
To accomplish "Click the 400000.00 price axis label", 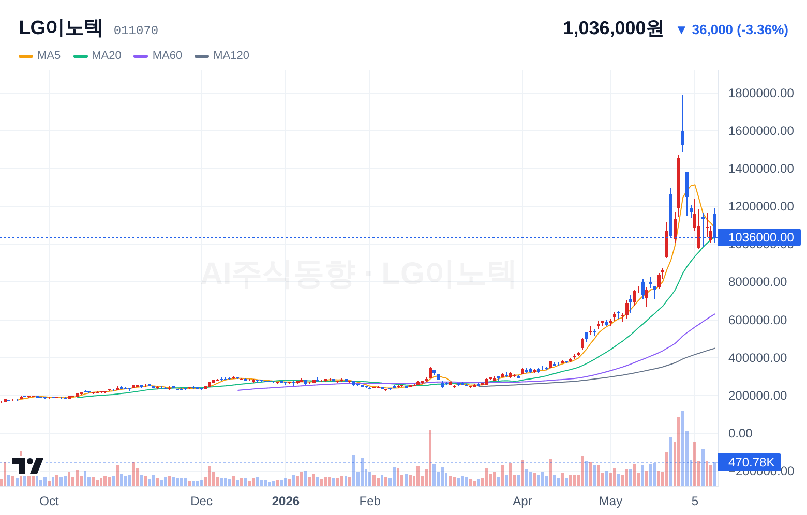I will click(x=757, y=358).
